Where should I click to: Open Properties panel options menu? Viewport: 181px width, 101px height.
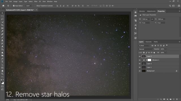coord(180,11)
